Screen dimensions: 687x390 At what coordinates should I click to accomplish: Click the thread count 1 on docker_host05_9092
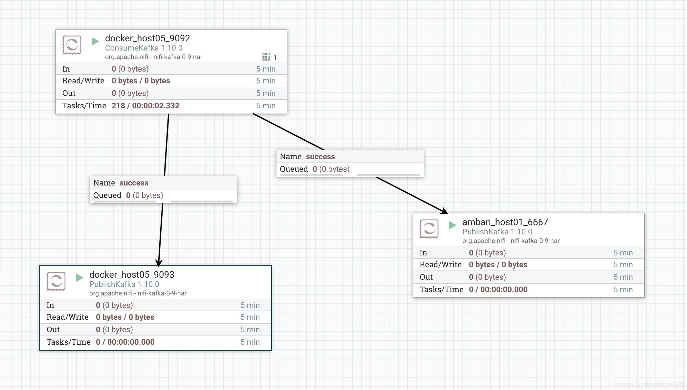(275, 57)
